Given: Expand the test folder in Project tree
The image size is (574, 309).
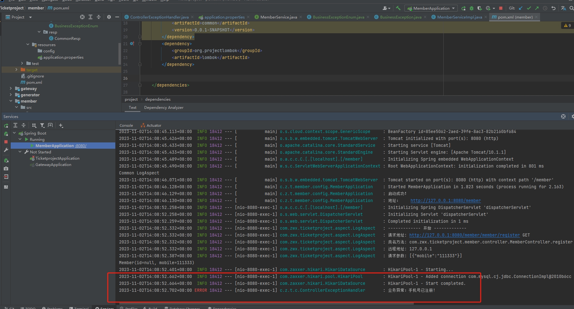Looking at the screenshot, I should click(x=22, y=63).
